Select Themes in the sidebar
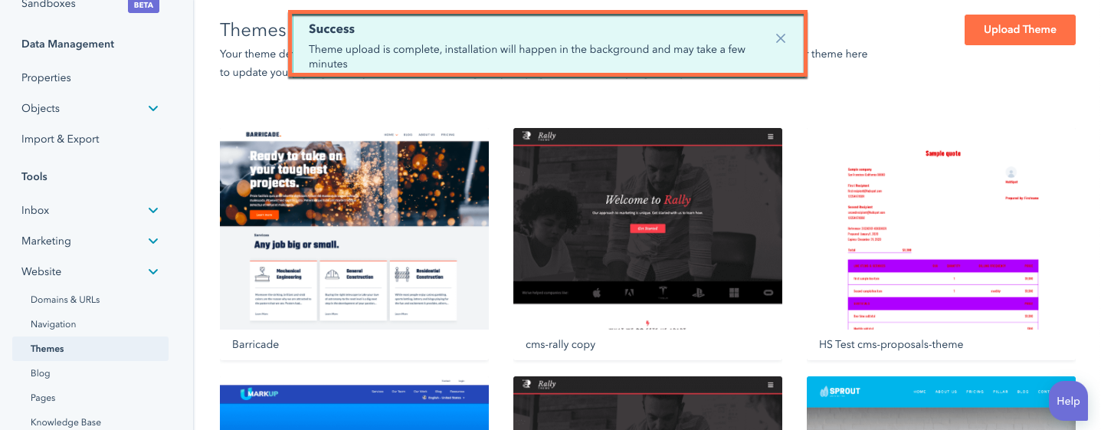 click(90, 349)
